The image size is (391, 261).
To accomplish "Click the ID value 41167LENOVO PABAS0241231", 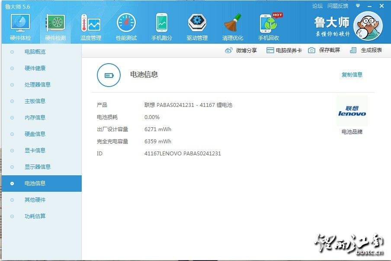I will [183, 154].
